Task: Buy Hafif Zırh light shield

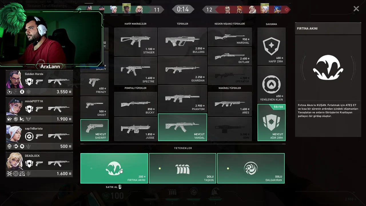Action: tap(271, 46)
